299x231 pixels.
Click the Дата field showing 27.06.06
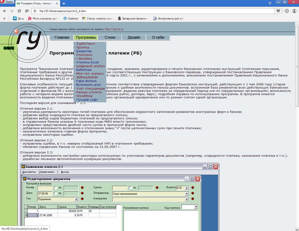(45, 193)
